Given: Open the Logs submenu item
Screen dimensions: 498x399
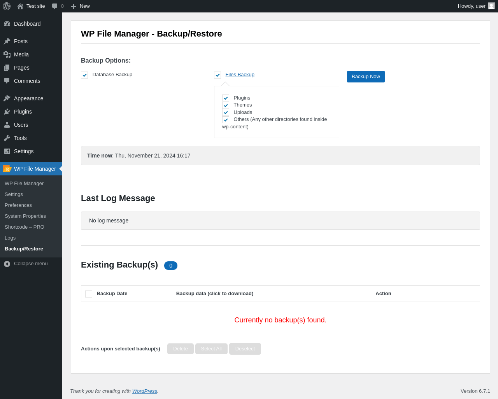Looking at the screenshot, I should [10, 238].
